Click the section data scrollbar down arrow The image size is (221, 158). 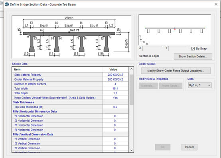point(131,150)
